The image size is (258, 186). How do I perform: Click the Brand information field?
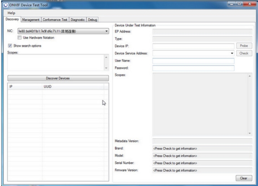(x=202, y=149)
